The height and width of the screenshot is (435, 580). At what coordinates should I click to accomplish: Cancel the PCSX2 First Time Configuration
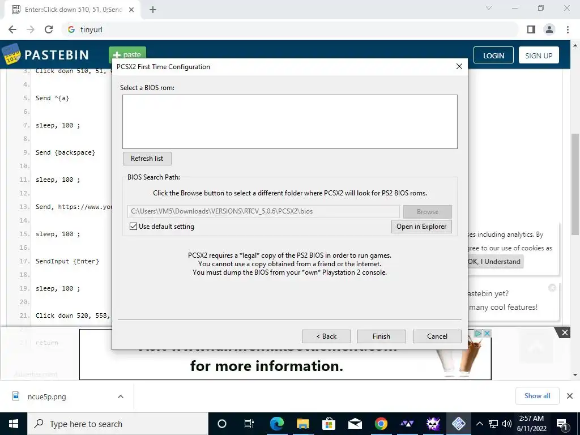(x=437, y=336)
